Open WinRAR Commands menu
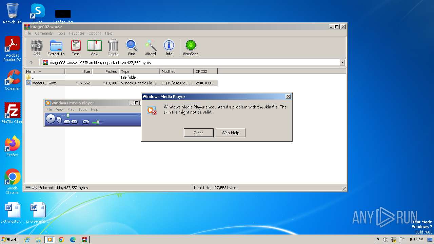The height and width of the screenshot is (244, 434). click(x=44, y=33)
